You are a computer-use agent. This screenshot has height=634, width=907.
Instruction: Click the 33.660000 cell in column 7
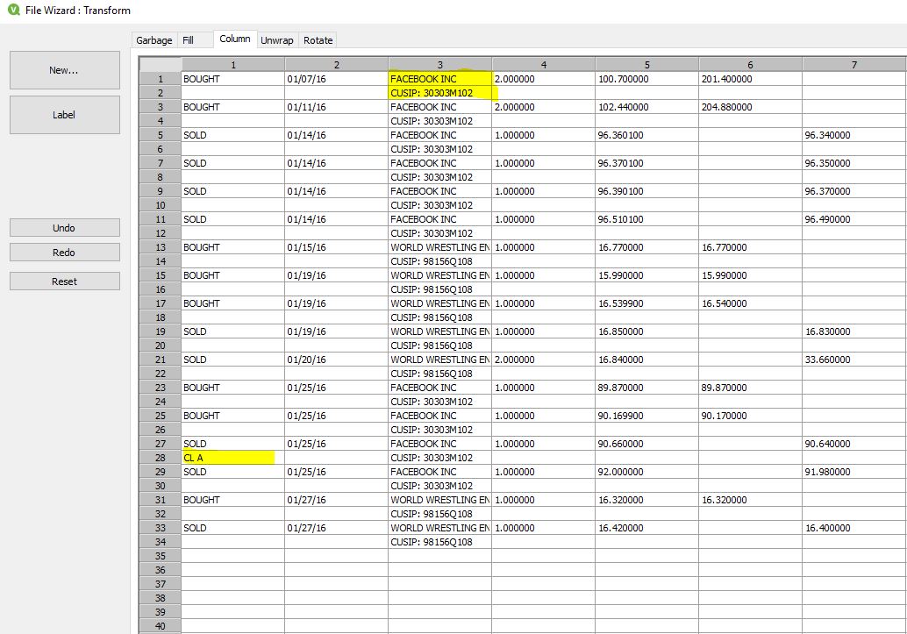(854, 360)
